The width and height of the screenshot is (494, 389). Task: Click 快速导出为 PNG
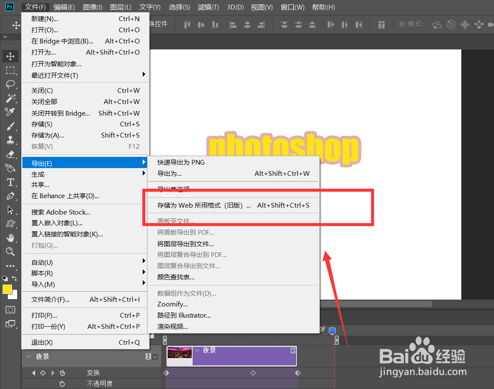click(x=233, y=162)
